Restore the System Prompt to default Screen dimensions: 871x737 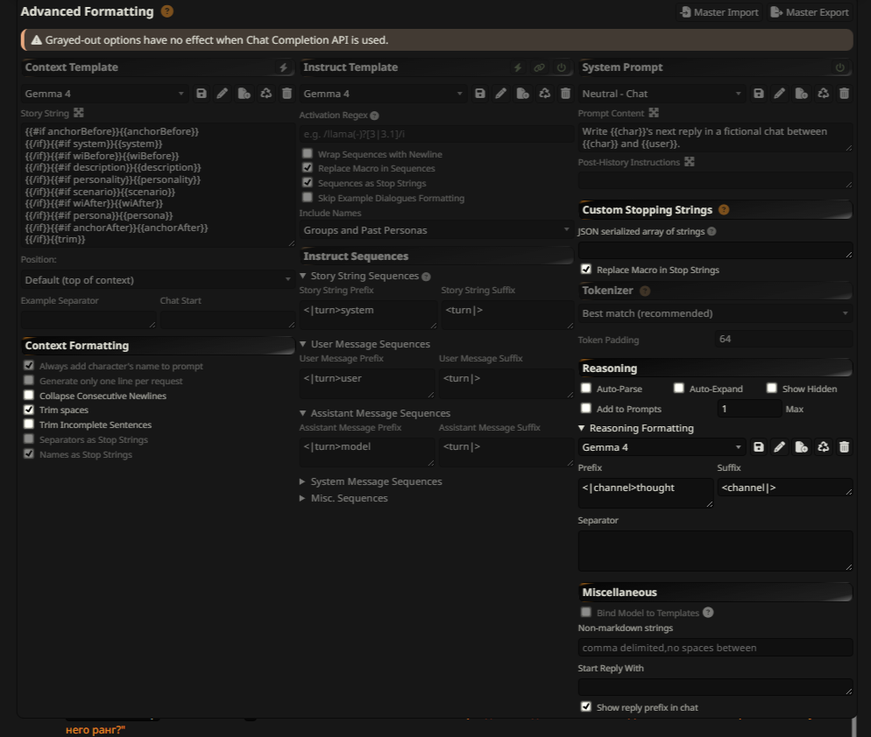[x=824, y=94]
